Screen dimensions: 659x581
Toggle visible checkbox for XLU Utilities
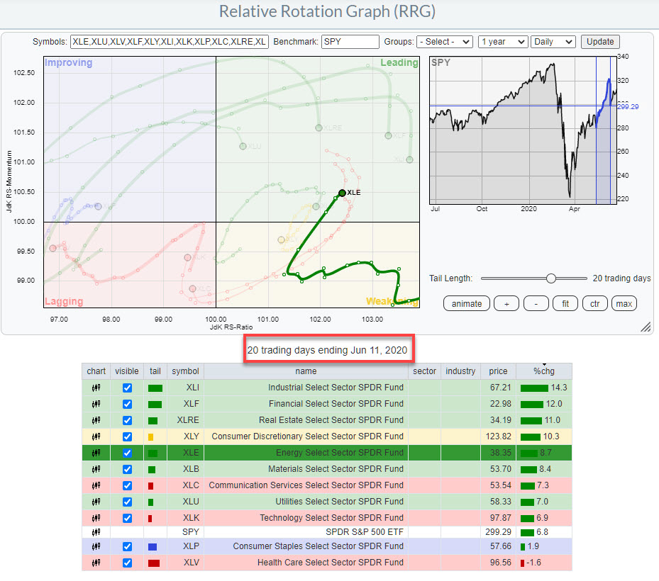[127, 502]
